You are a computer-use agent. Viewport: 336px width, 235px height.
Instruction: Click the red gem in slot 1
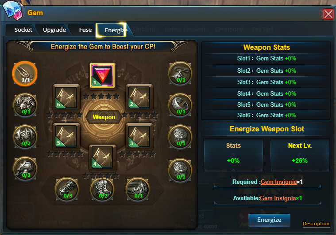tap(102, 75)
